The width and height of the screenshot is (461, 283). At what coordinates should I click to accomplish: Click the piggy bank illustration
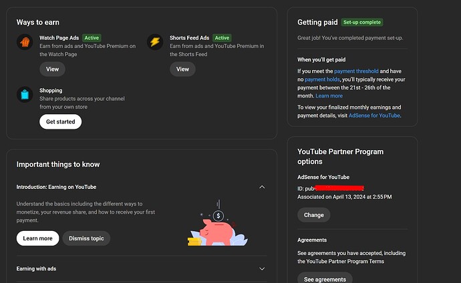[218, 223]
